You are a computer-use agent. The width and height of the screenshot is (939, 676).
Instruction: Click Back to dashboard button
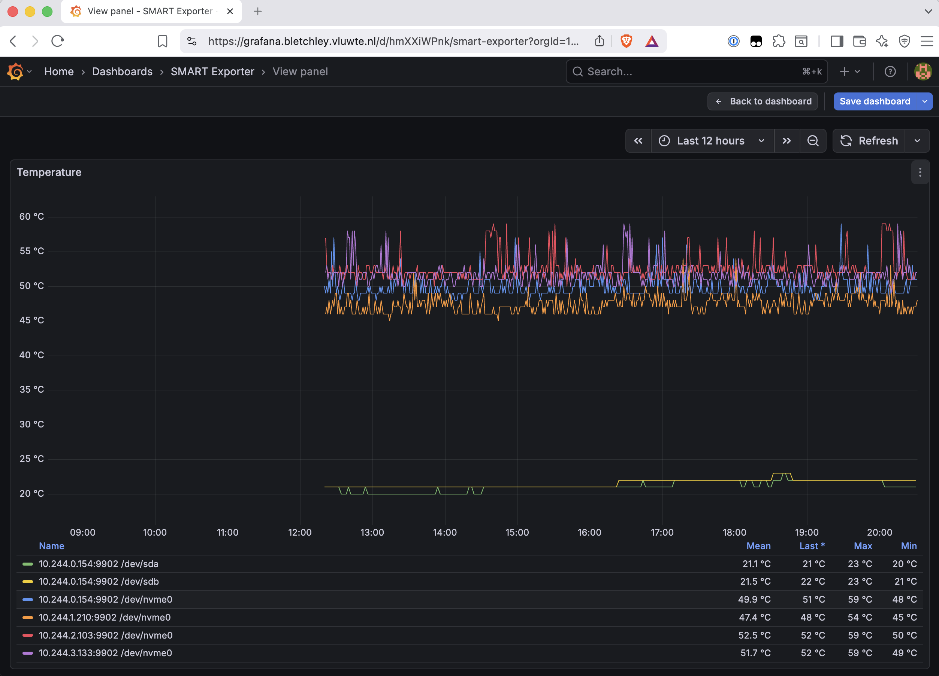763,101
